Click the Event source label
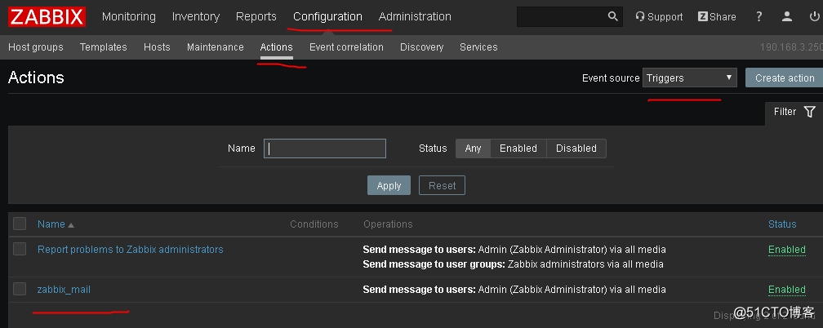Image resolution: width=823 pixels, height=328 pixels. (611, 78)
